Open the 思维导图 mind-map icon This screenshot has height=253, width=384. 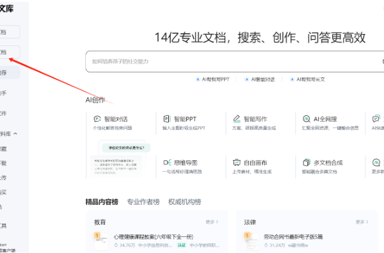click(167, 163)
